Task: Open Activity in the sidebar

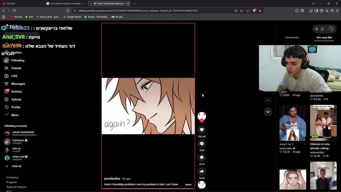Action: pos(17,91)
